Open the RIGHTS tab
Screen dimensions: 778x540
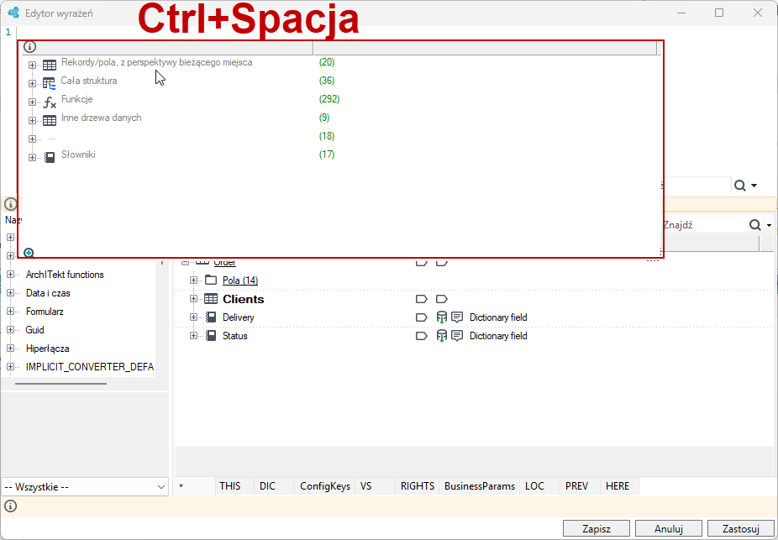point(418,486)
